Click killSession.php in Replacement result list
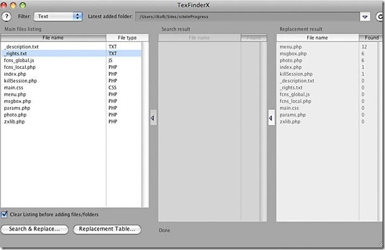Viewport: 385px width, 250px height. (296, 74)
